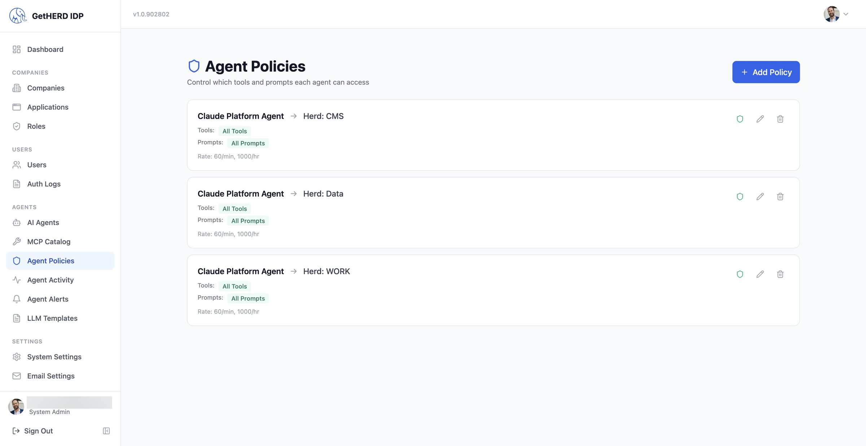This screenshot has width=866, height=446.
Task: Select Agent Policies in sidebar
Action: tap(60, 261)
